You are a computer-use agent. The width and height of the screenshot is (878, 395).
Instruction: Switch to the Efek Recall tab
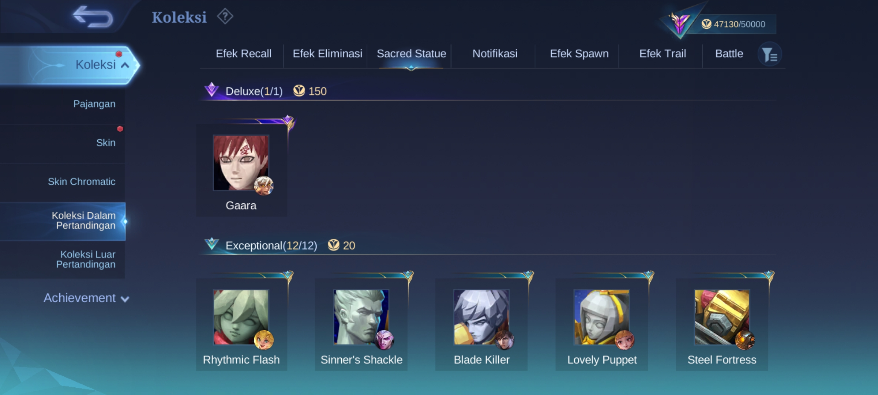click(x=244, y=54)
